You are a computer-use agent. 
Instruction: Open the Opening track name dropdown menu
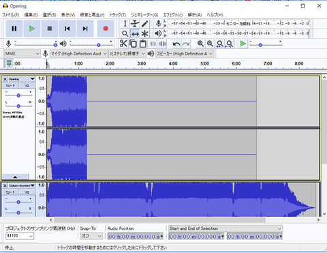click(22, 79)
